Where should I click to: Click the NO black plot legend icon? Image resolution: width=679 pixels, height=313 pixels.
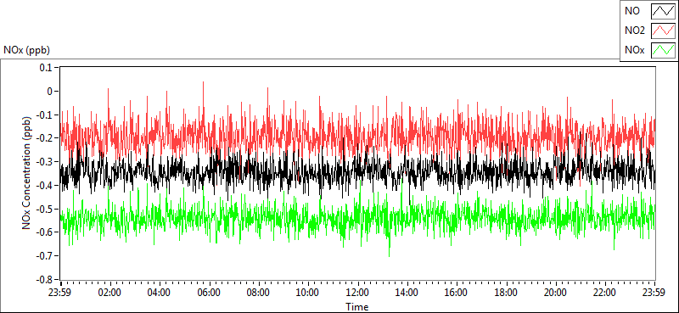click(663, 11)
